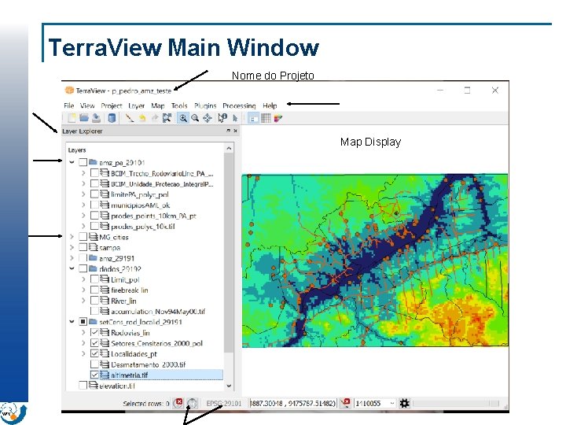Uncheck the Rodovias_lin layer

click(94, 332)
